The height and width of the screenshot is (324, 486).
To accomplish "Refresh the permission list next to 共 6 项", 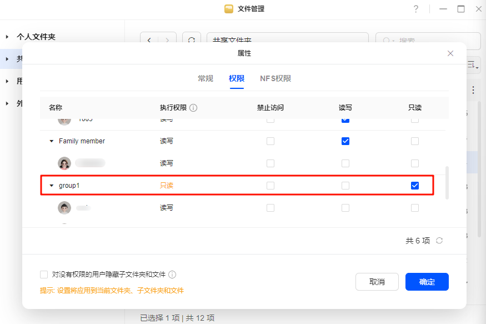I will coord(439,241).
